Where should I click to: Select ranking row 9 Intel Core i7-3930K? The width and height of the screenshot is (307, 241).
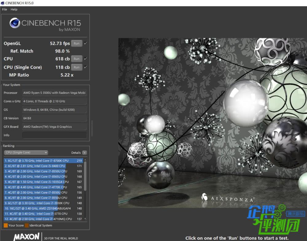pyautogui.click(x=43, y=203)
